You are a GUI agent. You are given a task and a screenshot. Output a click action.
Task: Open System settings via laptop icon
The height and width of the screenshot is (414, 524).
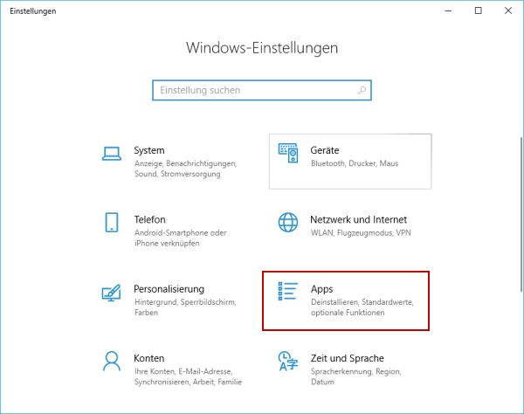(x=112, y=154)
